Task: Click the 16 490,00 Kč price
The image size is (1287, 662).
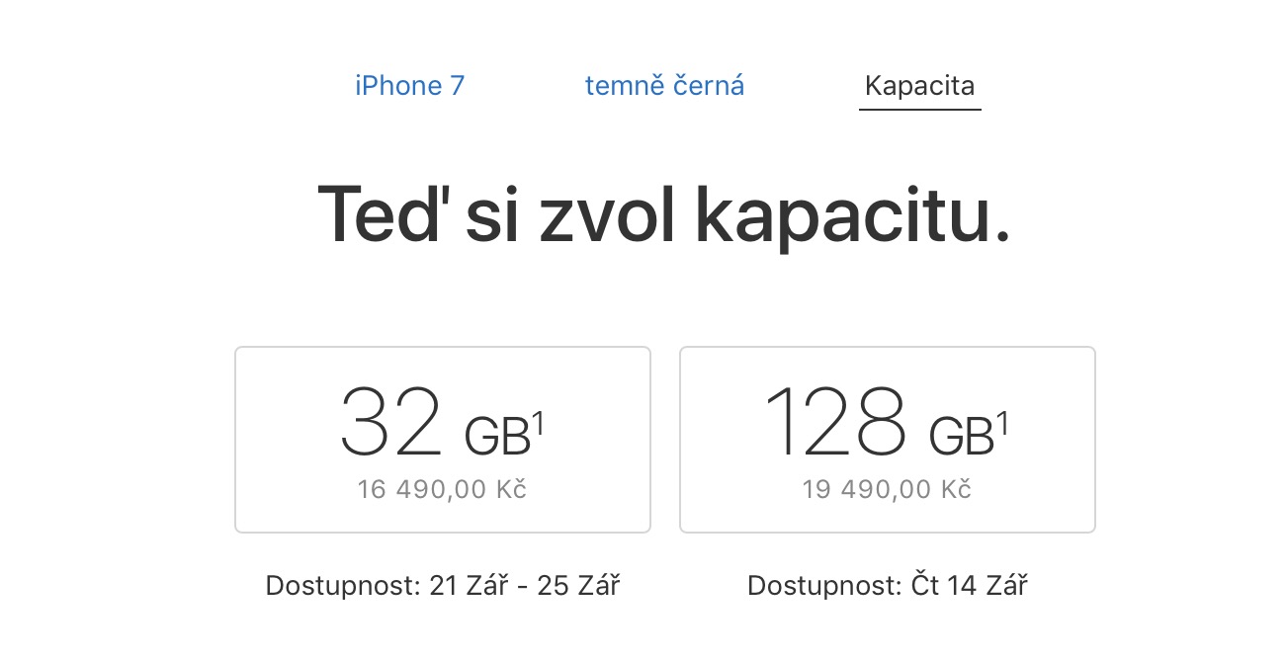Action: coord(442,490)
